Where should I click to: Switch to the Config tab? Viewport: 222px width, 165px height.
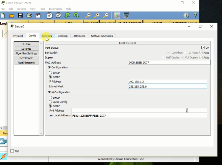coord(32,36)
